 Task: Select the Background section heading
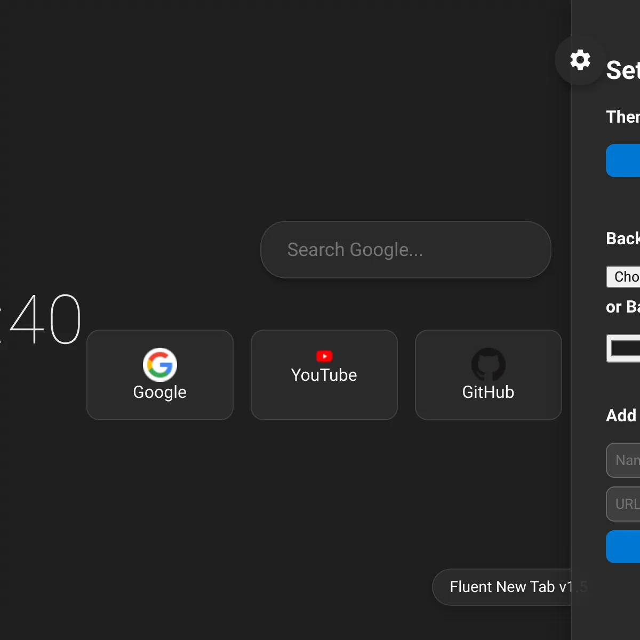pyautogui.click(x=624, y=238)
